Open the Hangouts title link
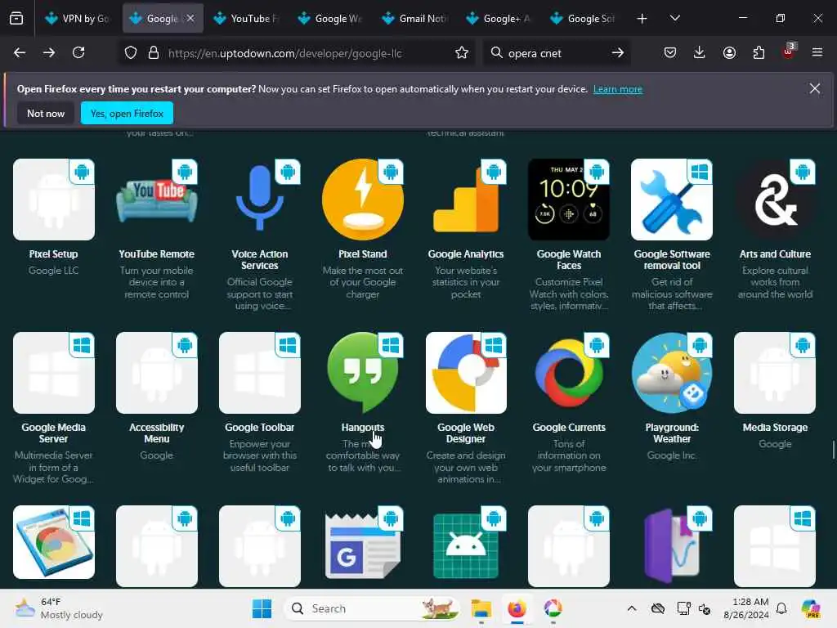 362,427
